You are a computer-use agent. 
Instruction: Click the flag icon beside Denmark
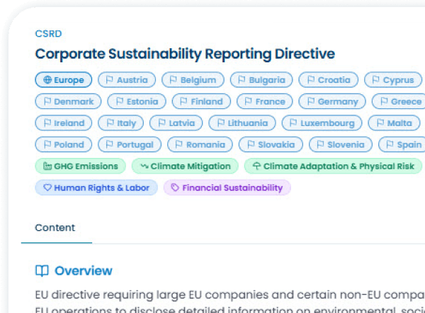47,101
